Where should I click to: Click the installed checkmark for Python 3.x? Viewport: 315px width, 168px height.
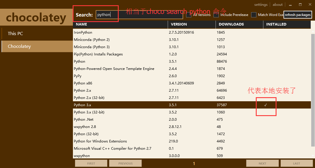(265, 105)
